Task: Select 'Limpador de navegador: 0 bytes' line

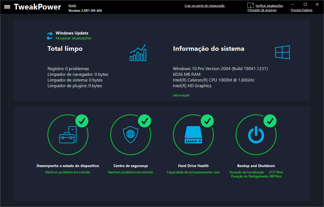Action: (78, 74)
